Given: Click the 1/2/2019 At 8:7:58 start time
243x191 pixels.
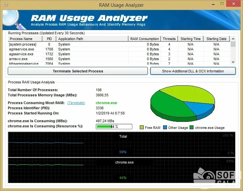Looking at the screenshot, I should click(110, 113).
